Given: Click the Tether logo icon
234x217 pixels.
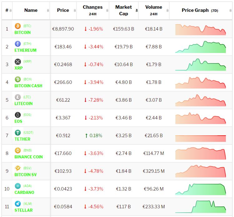Looking at the screenshot, I should [18, 133].
